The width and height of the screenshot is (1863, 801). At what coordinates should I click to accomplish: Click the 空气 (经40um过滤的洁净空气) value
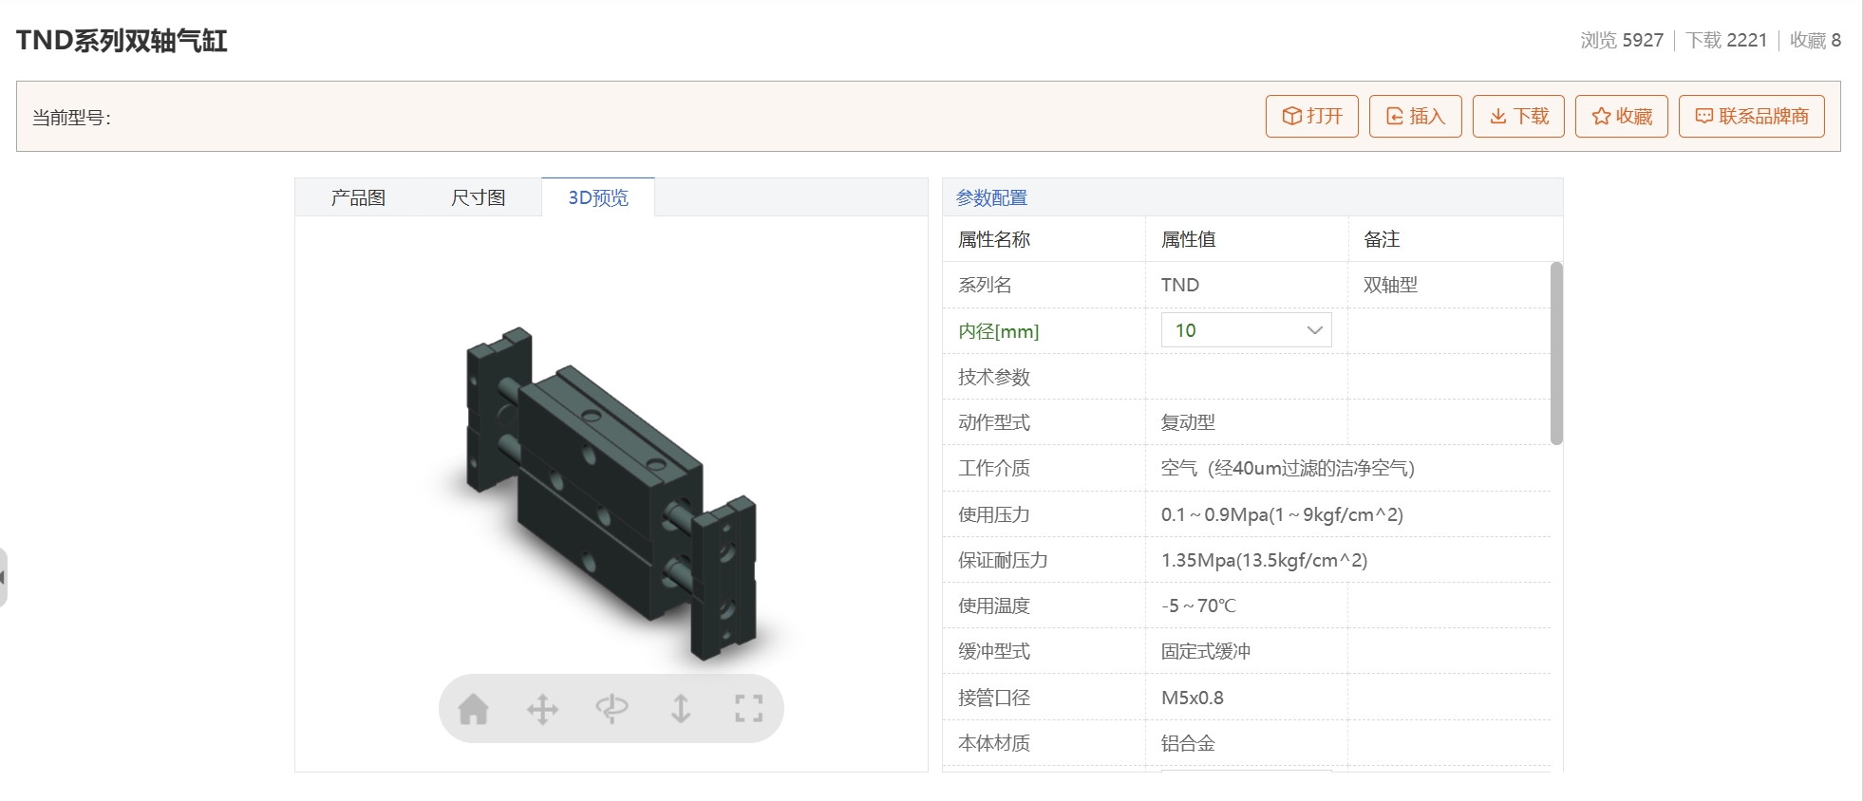[1288, 468]
